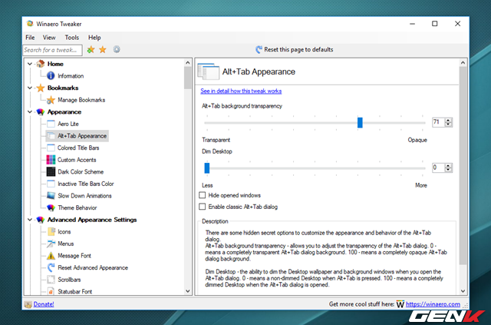Click the Manage Bookmarks star icon

(51, 100)
